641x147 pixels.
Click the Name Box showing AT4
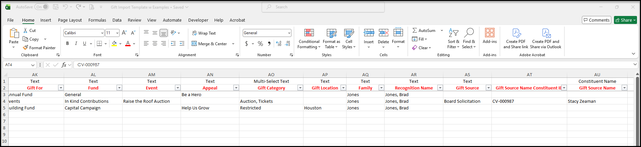click(x=20, y=65)
